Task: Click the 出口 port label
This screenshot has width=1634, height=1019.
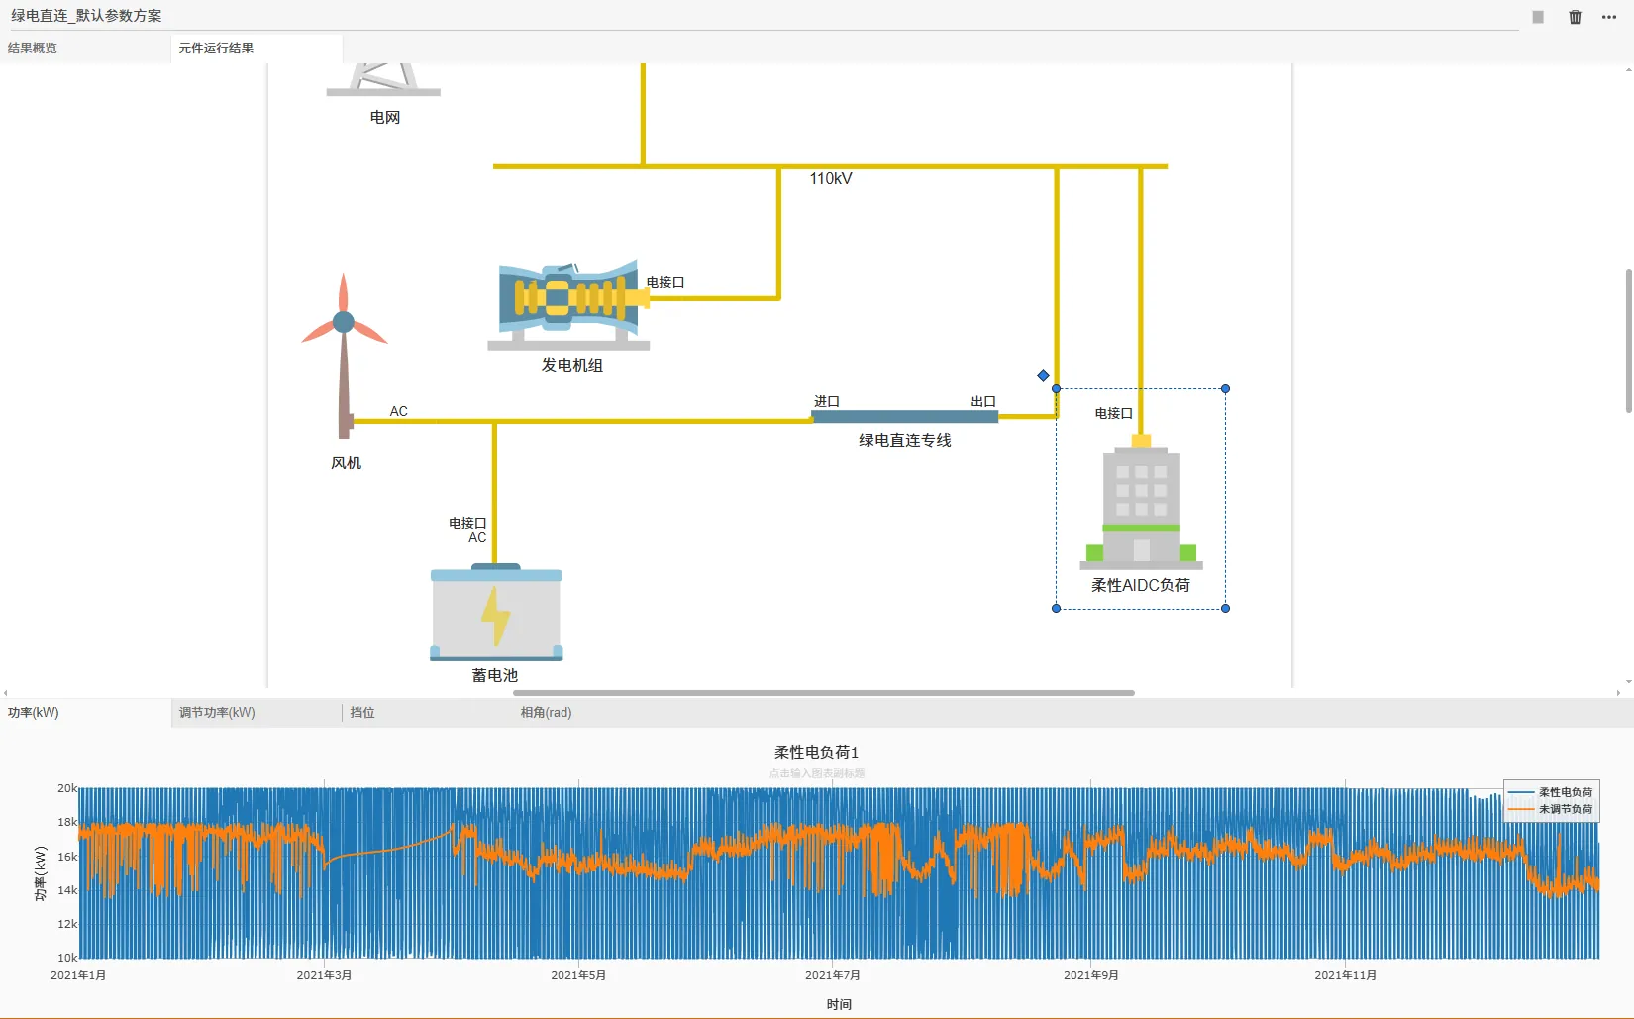Action: click(983, 401)
